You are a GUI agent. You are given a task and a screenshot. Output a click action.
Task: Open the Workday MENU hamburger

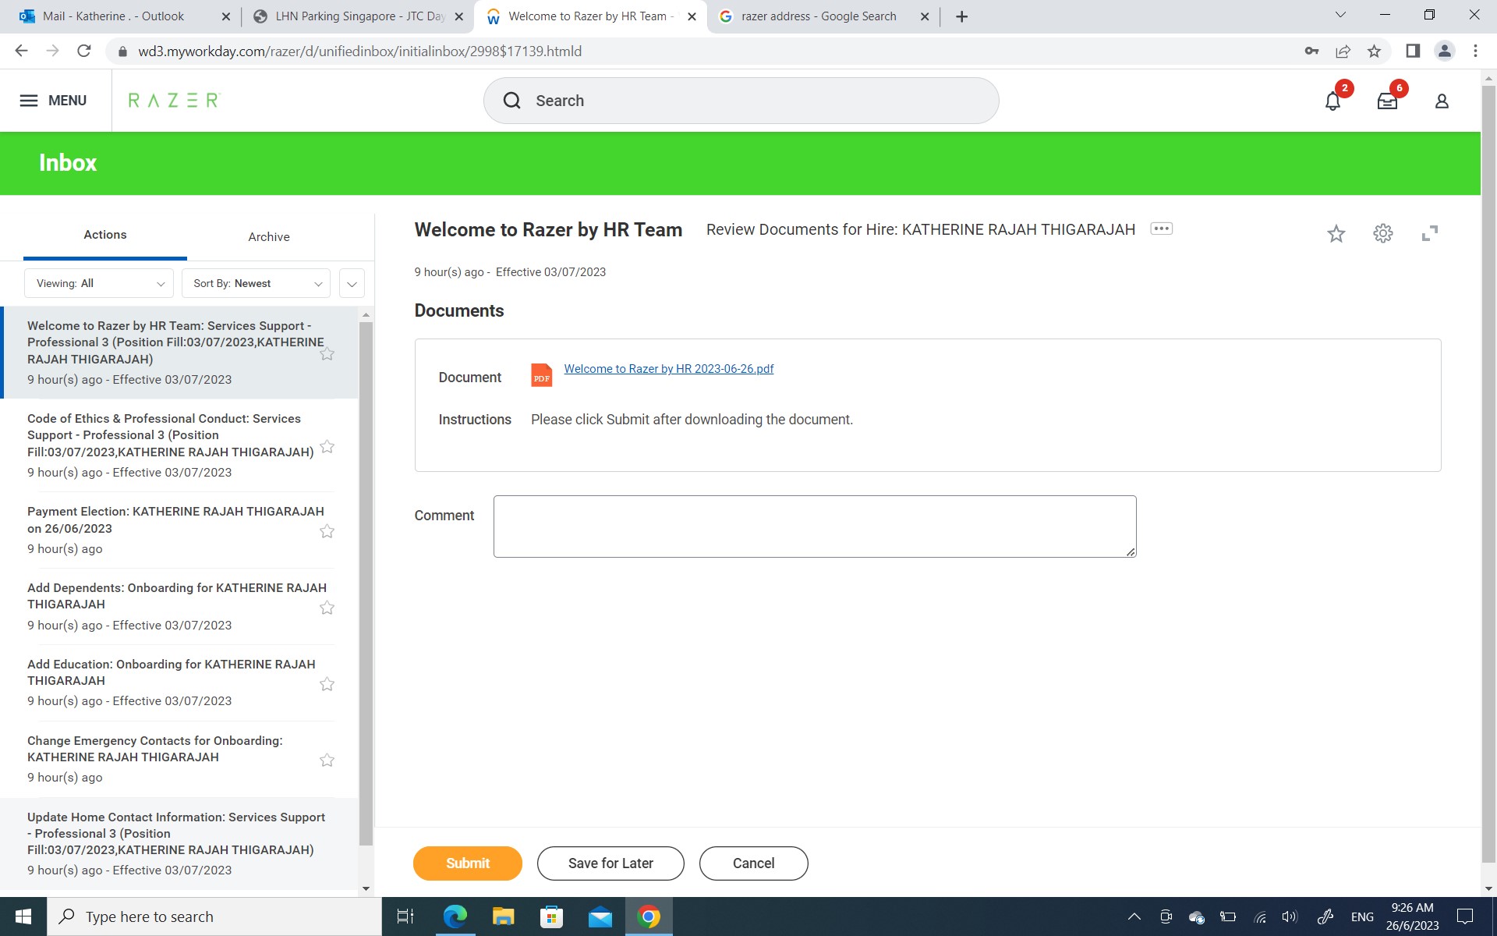(53, 101)
